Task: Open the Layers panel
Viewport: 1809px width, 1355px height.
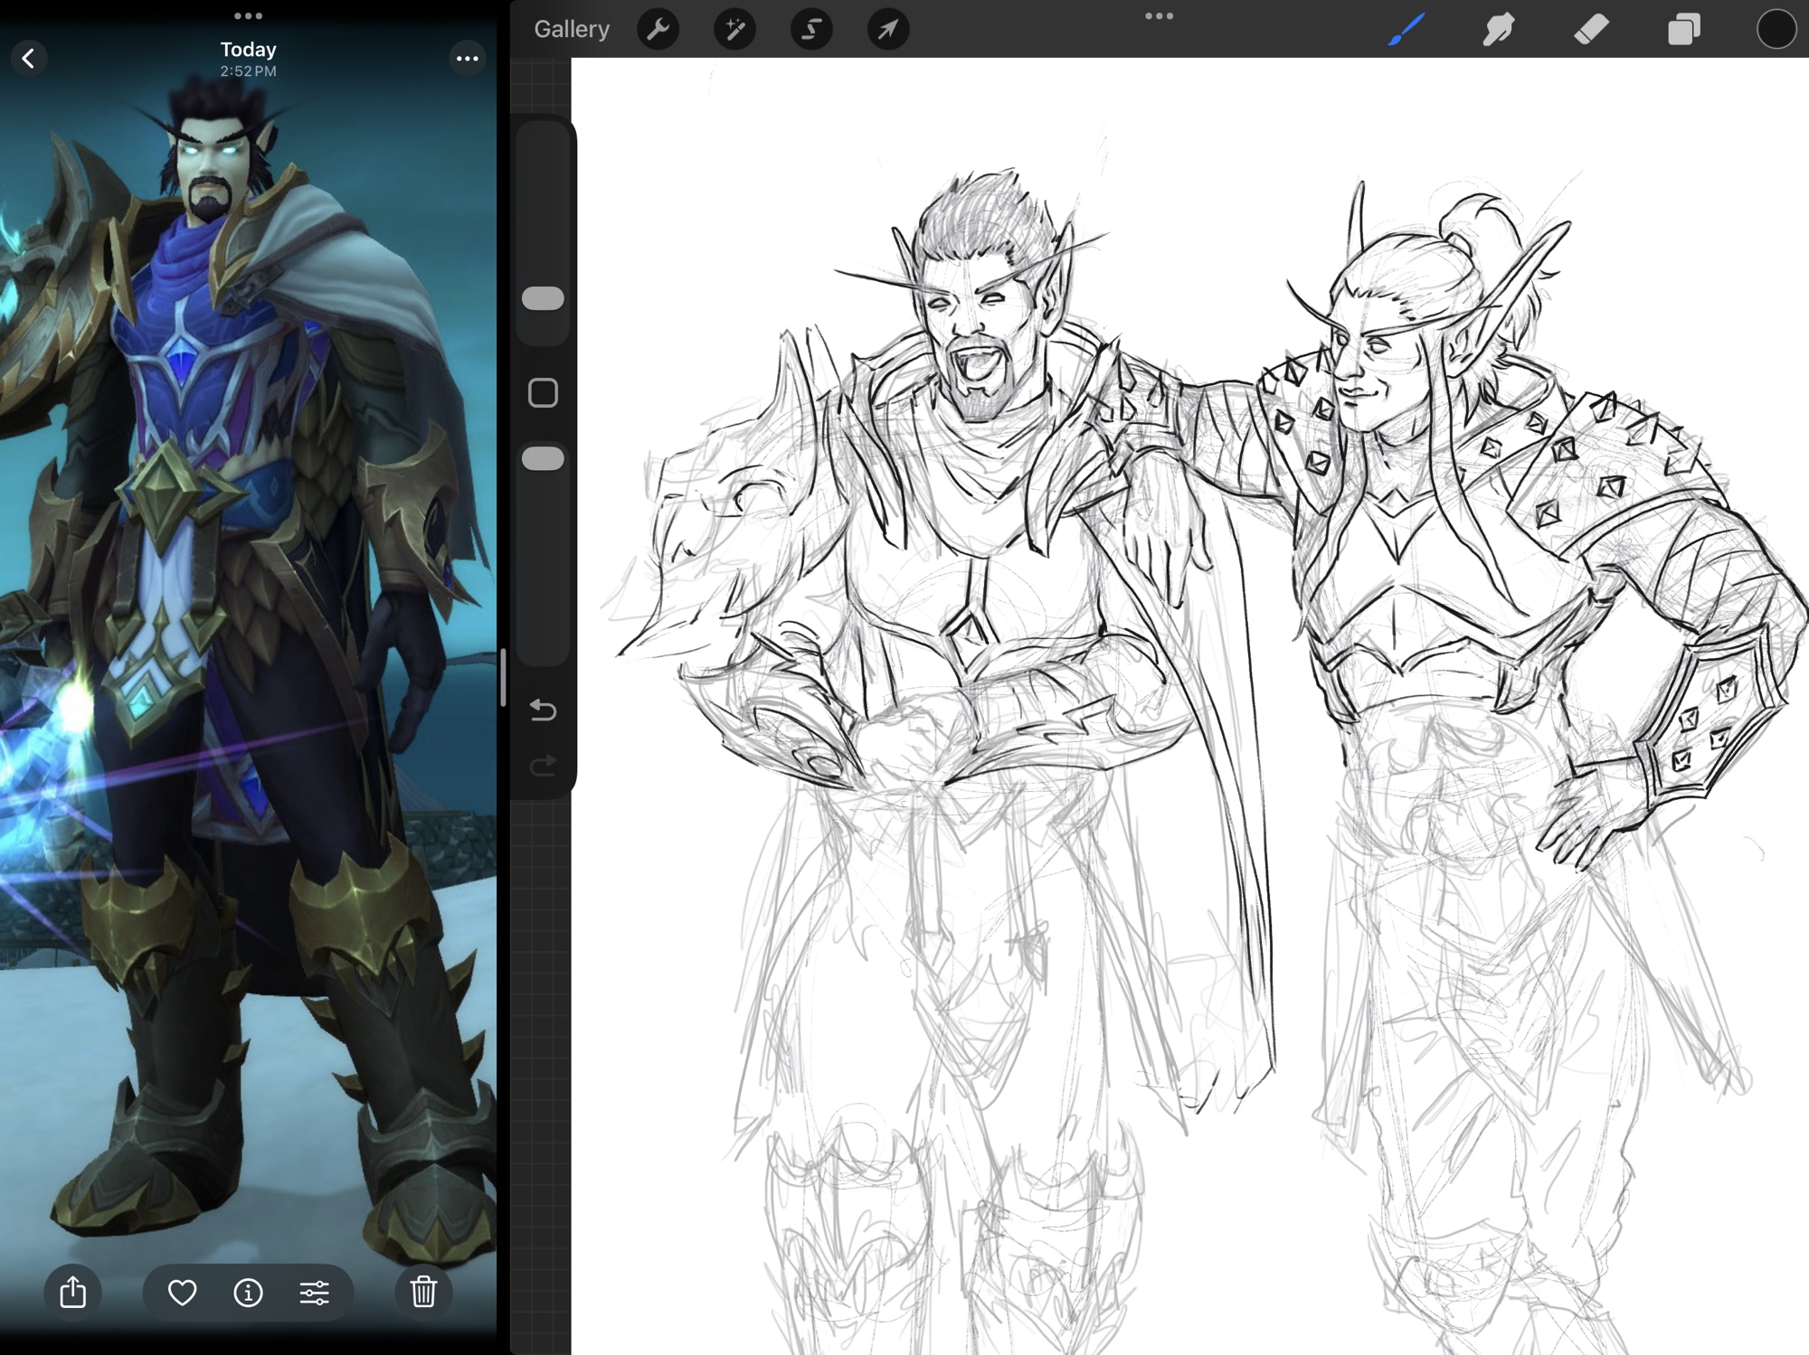Action: pyautogui.click(x=1683, y=29)
